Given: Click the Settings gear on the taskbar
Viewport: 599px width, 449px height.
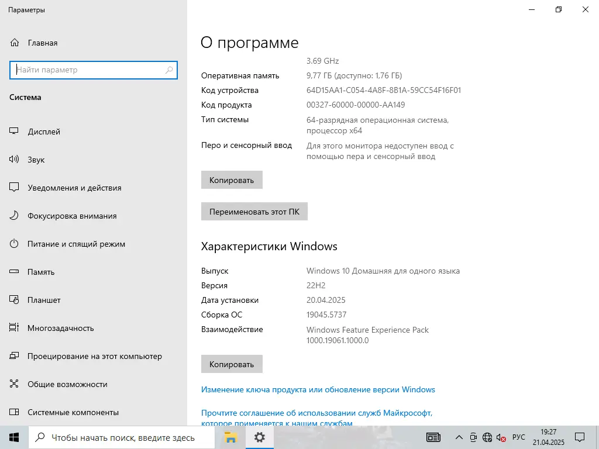Looking at the screenshot, I should [259, 437].
